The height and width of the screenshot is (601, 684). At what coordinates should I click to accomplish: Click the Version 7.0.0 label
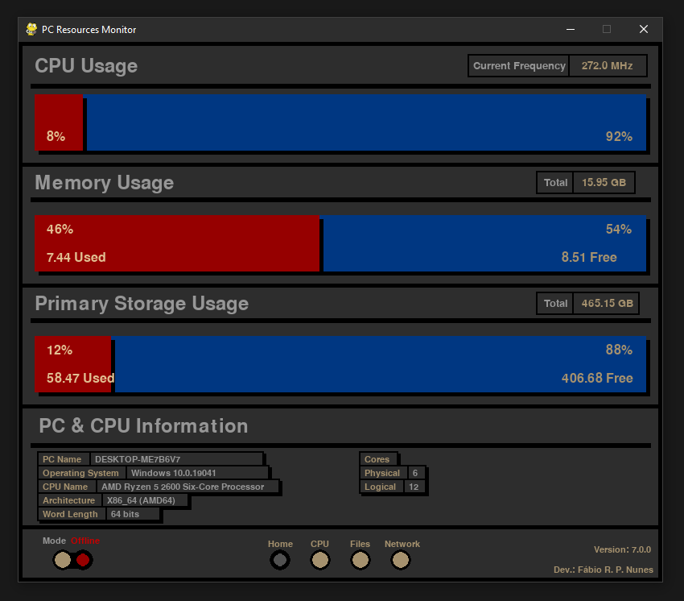tap(622, 549)
